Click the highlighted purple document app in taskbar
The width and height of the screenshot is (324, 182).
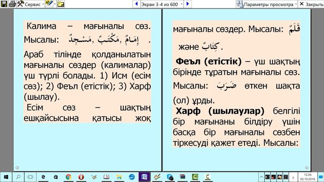(x=144, y=177)
